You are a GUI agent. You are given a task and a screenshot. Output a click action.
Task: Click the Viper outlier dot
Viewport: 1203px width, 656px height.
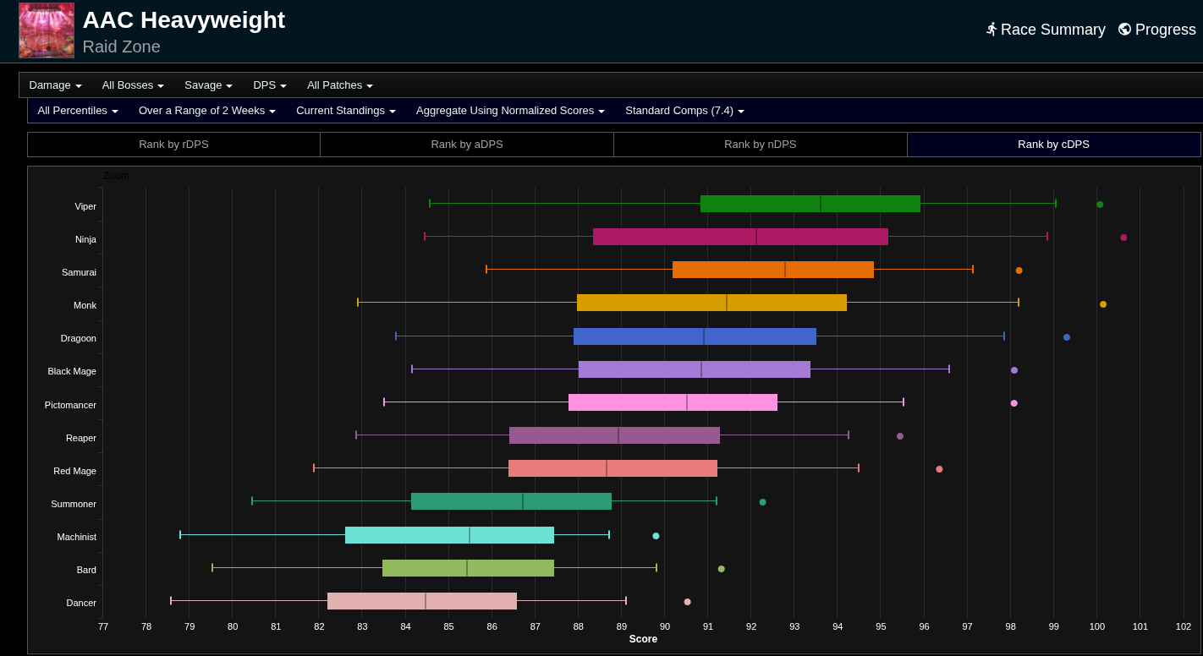tap(1100, 205)
